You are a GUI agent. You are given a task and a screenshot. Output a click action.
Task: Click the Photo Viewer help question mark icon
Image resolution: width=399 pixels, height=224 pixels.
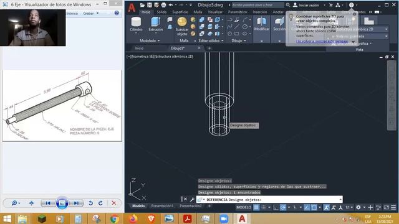pos(117,13)
